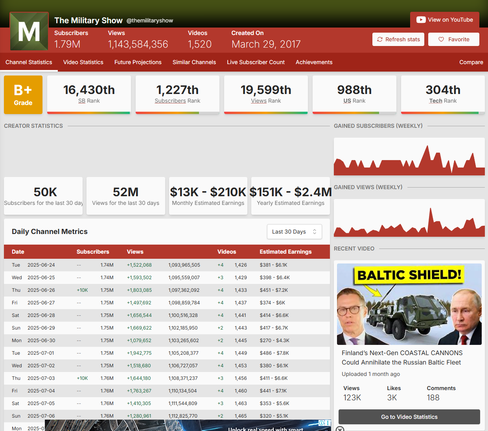
Task: Open the Video Statistics tab
Action: [83, 62]
